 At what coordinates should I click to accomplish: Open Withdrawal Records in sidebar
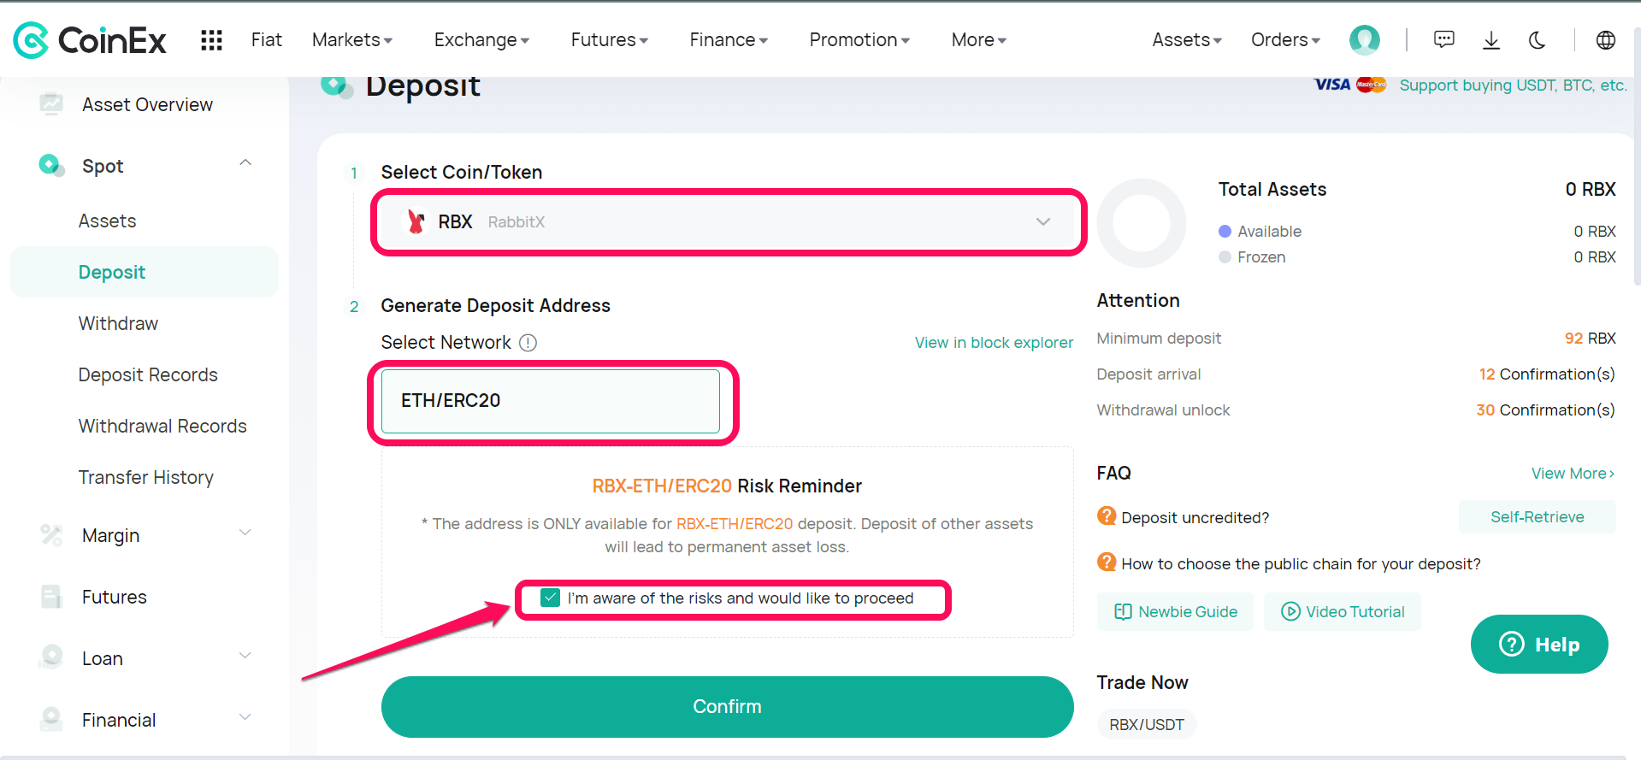(x=162, y=427)
